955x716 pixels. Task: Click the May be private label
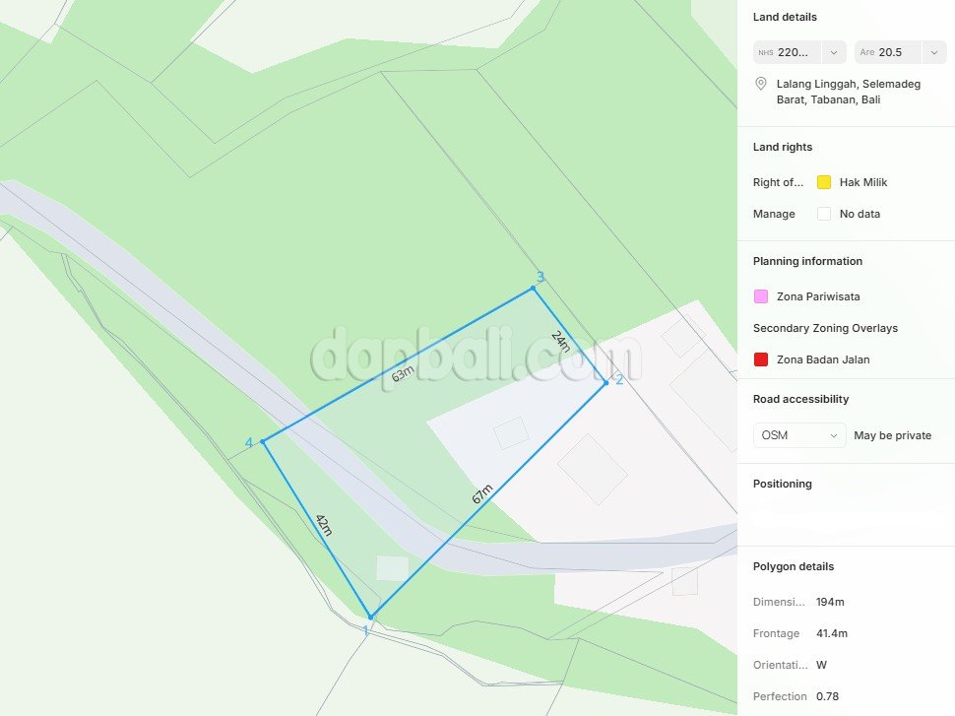pos(892,435)
